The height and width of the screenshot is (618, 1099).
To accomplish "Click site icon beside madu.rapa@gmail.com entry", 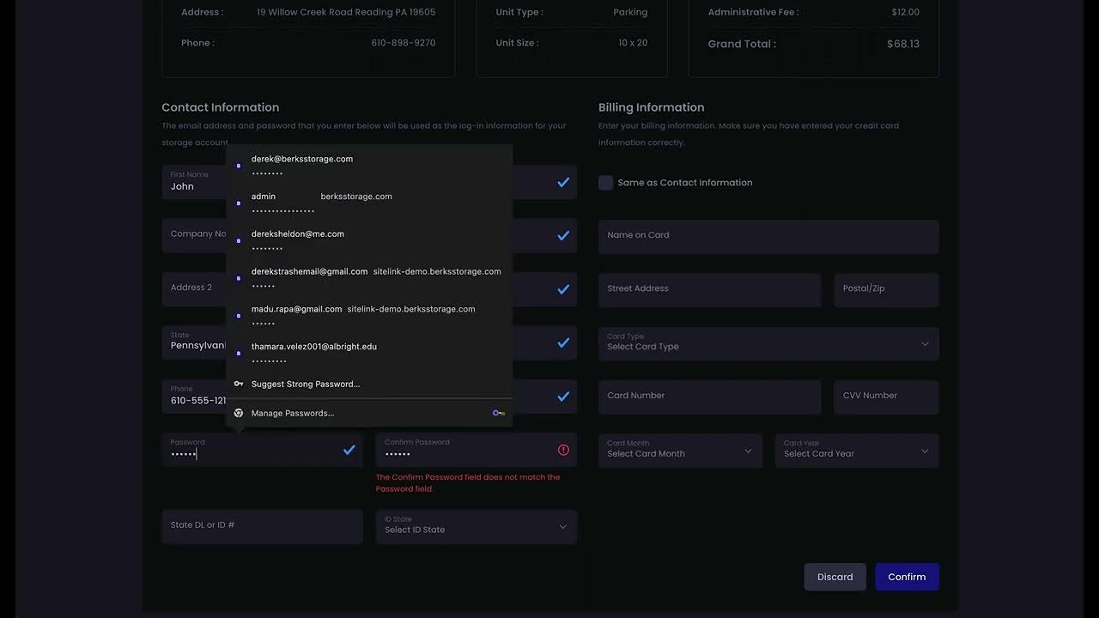I will pos(239,316).
